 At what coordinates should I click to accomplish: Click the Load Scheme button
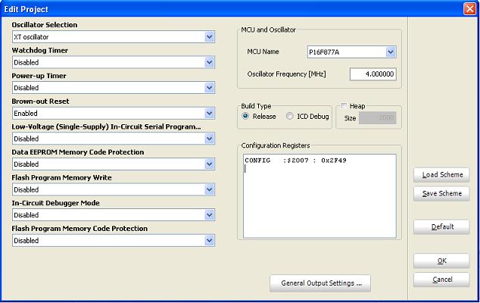coord(441,175)
